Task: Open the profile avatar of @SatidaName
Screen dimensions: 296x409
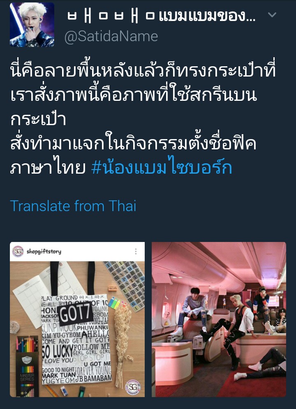Action: click(32, 25)
